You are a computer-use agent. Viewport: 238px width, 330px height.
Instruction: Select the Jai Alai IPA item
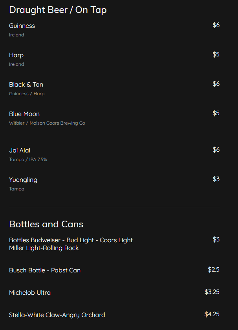20,150
